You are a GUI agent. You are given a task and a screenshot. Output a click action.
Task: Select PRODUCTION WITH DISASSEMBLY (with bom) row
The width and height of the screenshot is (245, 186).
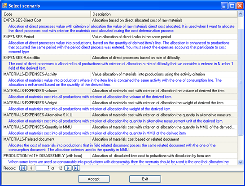(120, 156)
